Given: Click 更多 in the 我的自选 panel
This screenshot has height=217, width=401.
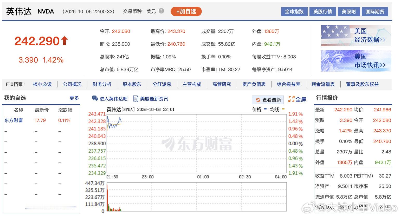Looking at the screenshot, I should (74, 98).
